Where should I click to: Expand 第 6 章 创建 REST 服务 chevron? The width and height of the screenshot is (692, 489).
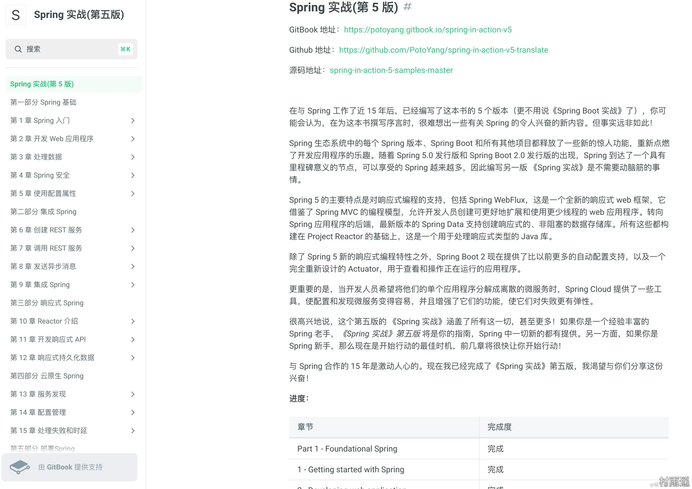click(x=133, y=230)
